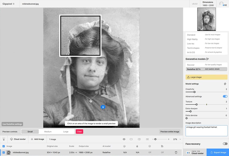Adjust the Extra sharpen slider
This screenshot has width=229, height=156.
tap(190, 111)
